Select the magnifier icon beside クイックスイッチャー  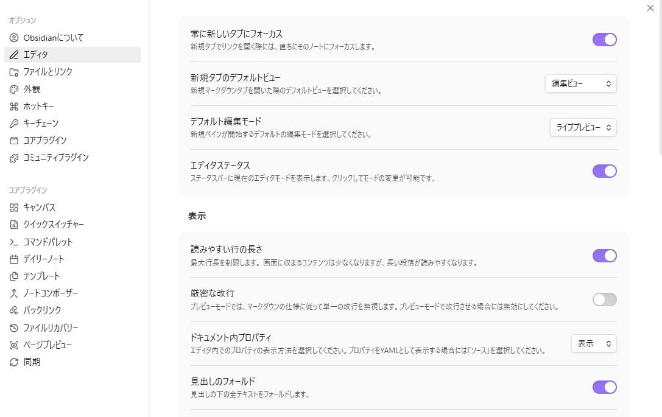pyautogui.click(x=13, y=224)
